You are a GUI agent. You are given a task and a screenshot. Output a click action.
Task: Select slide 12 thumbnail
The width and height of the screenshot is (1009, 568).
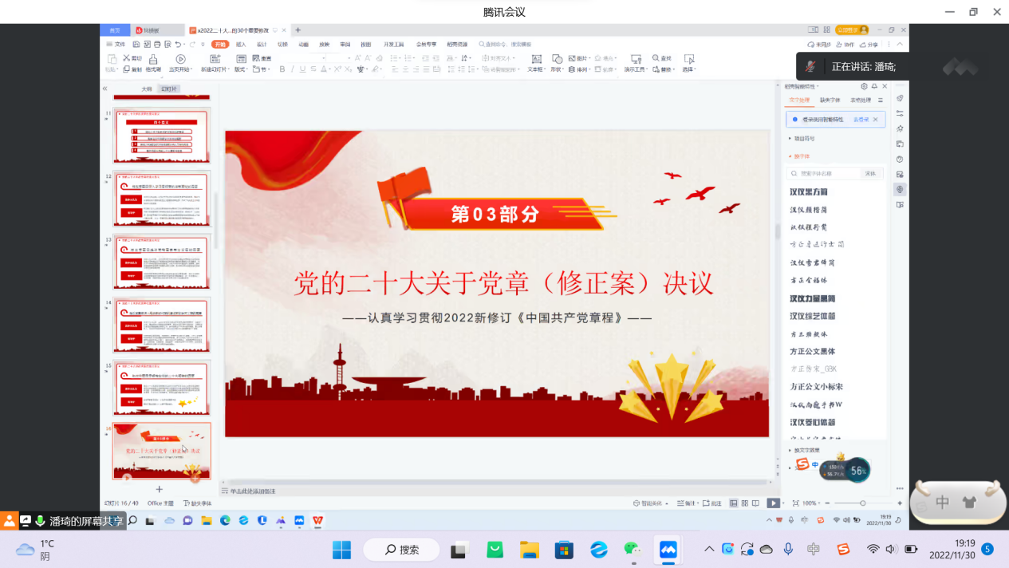162,199
